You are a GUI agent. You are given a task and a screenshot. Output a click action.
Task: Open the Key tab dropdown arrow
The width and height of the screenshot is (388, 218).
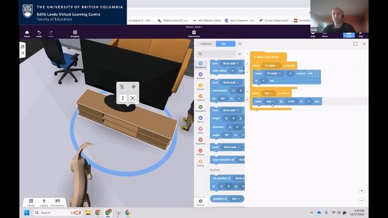pyautogui.click(x=232, y=44)
